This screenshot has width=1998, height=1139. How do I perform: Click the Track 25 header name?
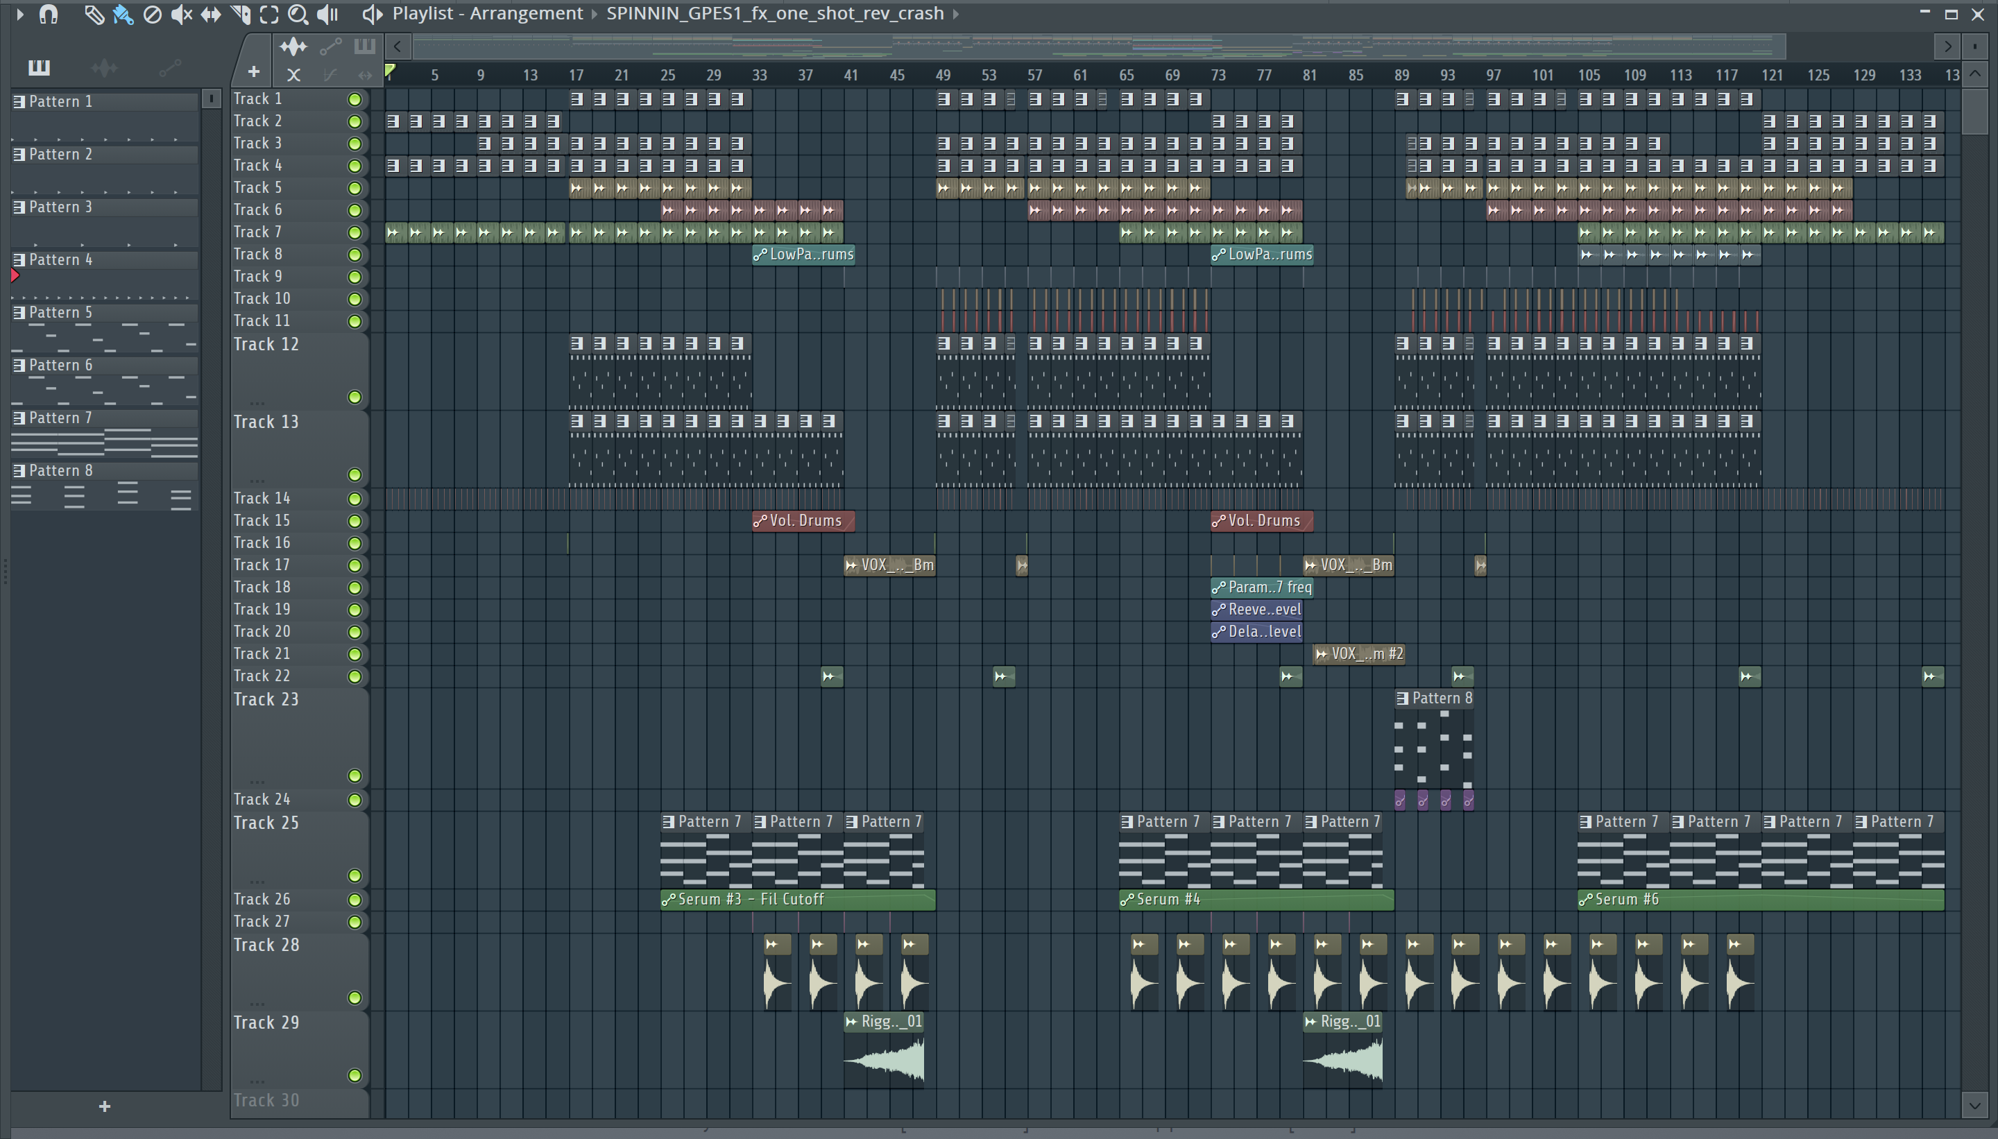(266, 823)
